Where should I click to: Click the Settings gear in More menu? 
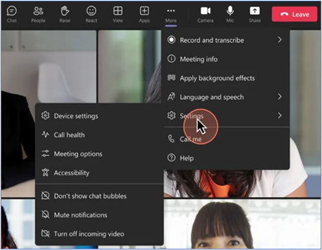pyautogui.click(x=171, y=115)
